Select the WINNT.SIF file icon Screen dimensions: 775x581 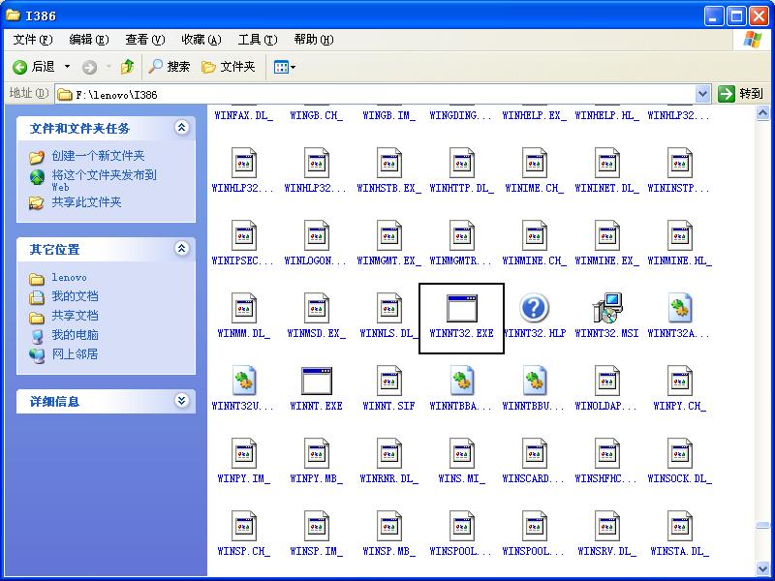389,381
